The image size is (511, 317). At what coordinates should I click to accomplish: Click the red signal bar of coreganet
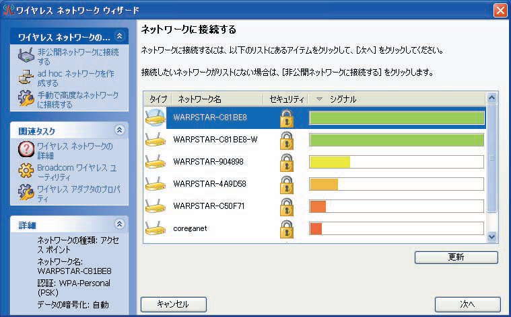(316, 228)
